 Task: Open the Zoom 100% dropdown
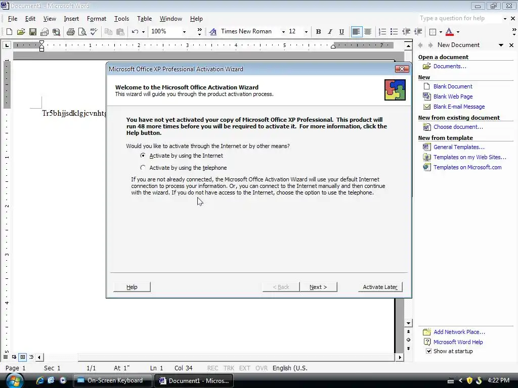[184, 32]
